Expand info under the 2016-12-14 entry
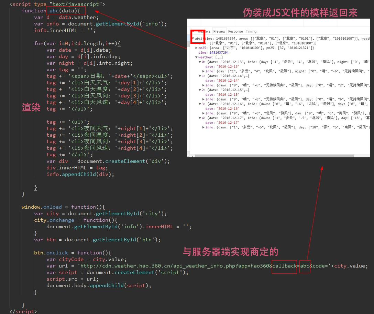Screen dimensions: 374x314 [203, 85]
